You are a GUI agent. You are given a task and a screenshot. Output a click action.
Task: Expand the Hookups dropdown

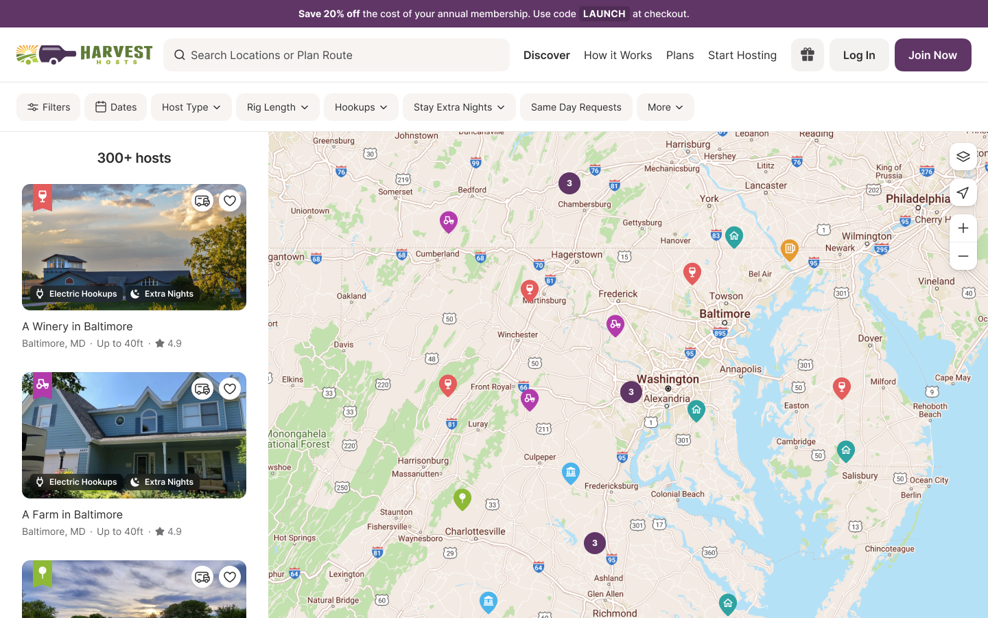[x=361, y=107]
